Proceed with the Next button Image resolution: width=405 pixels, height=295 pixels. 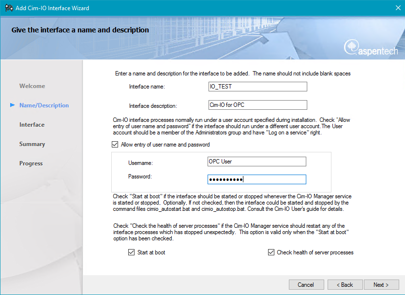pyautogui.click(x=381, y=285)
